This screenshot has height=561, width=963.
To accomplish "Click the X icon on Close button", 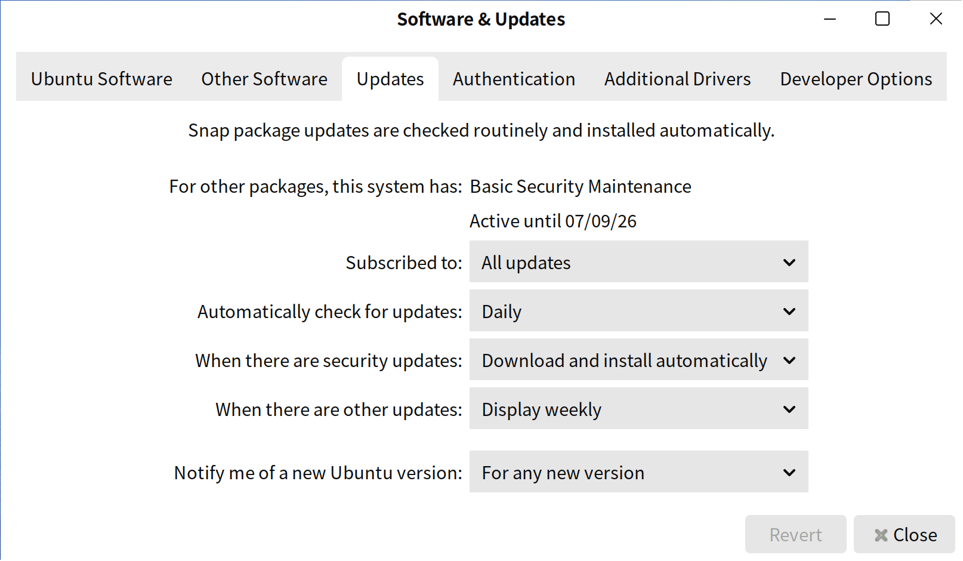I will pos(881,535).
